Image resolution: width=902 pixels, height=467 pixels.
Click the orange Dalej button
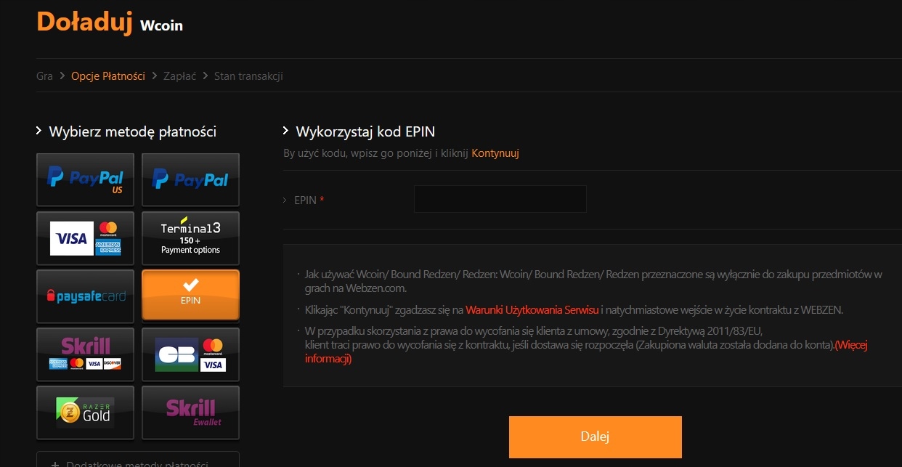click(595, 437)
